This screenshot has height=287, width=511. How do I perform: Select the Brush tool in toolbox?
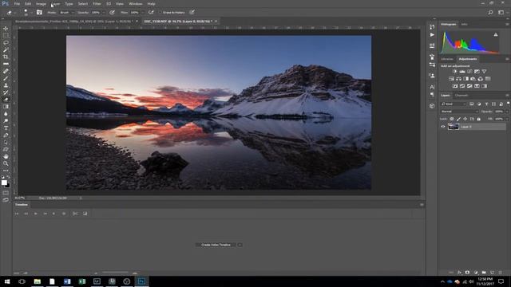(6, 78)
